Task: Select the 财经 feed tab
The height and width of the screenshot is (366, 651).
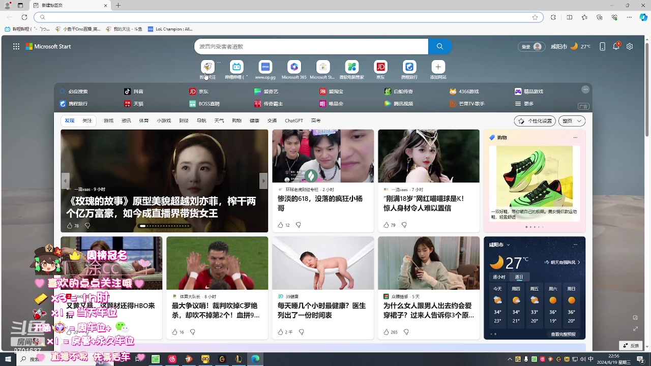Action: (184, 120)
